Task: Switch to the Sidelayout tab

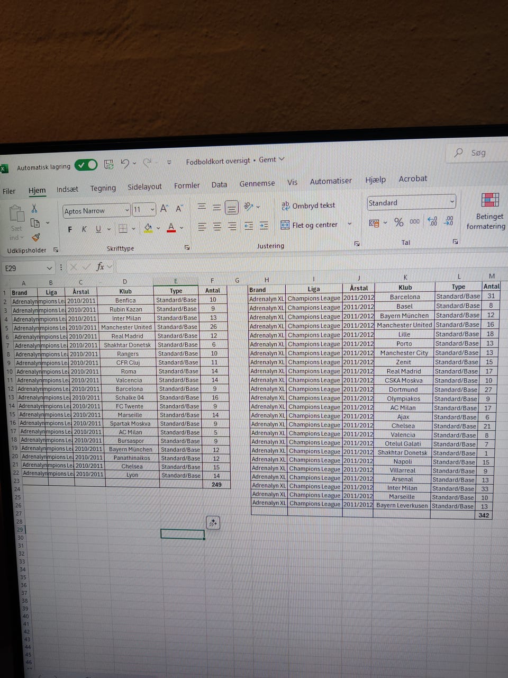Action: point(144,186)
